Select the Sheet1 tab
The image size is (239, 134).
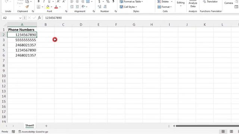pyautogui.click(x=30, y=125)
